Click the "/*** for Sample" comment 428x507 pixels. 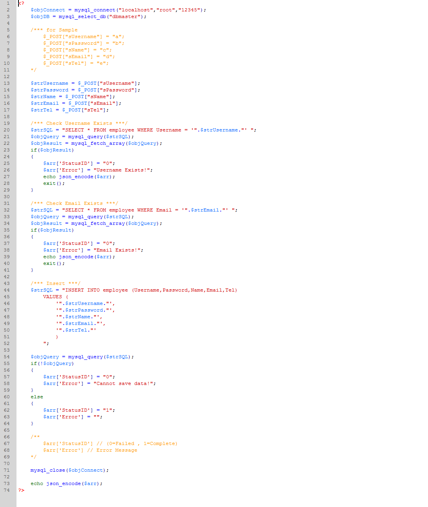pos(54,30)
